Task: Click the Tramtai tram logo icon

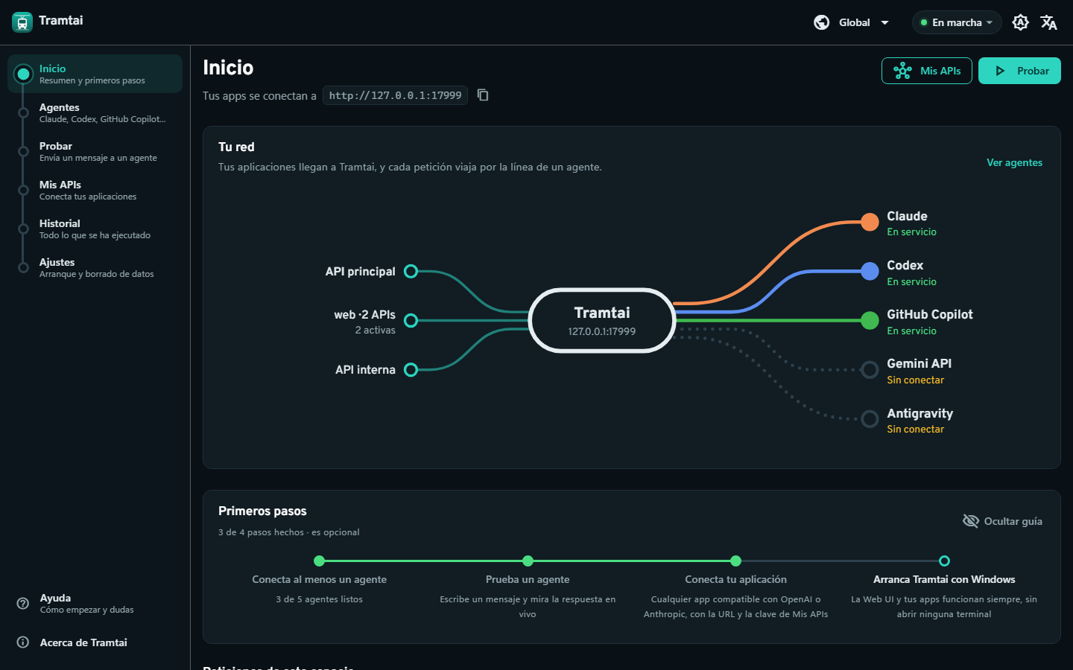Action: 22,22
